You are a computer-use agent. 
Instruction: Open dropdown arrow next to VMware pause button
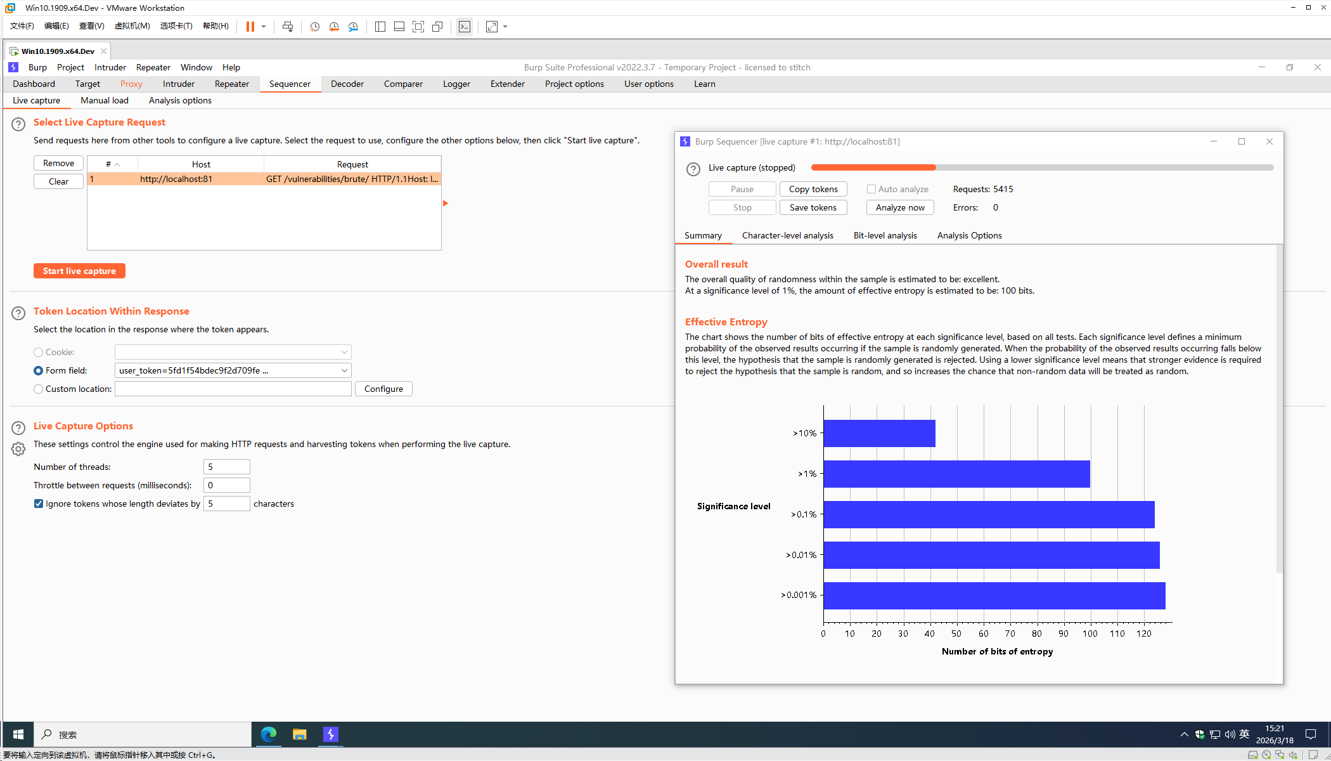coord(264,27)
